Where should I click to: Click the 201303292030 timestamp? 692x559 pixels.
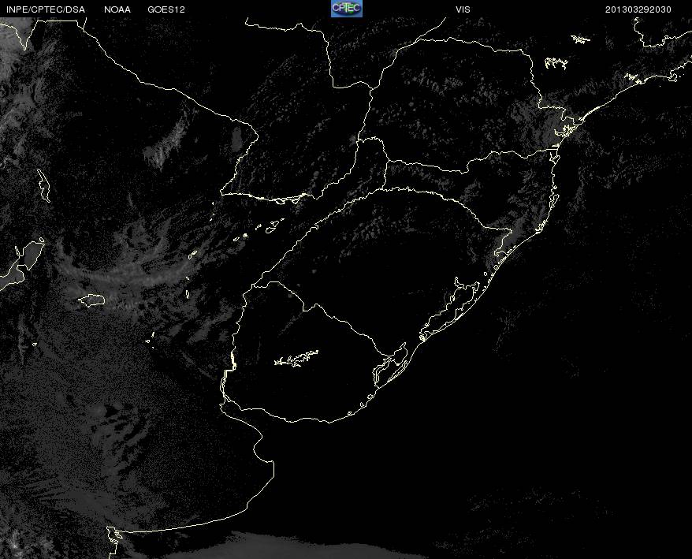click(638, 9)
